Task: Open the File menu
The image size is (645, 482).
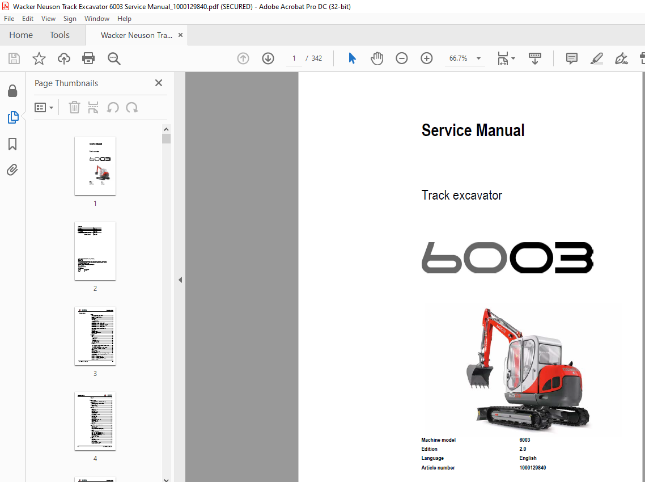Action: pyautogui.click(x=9, y=19)
